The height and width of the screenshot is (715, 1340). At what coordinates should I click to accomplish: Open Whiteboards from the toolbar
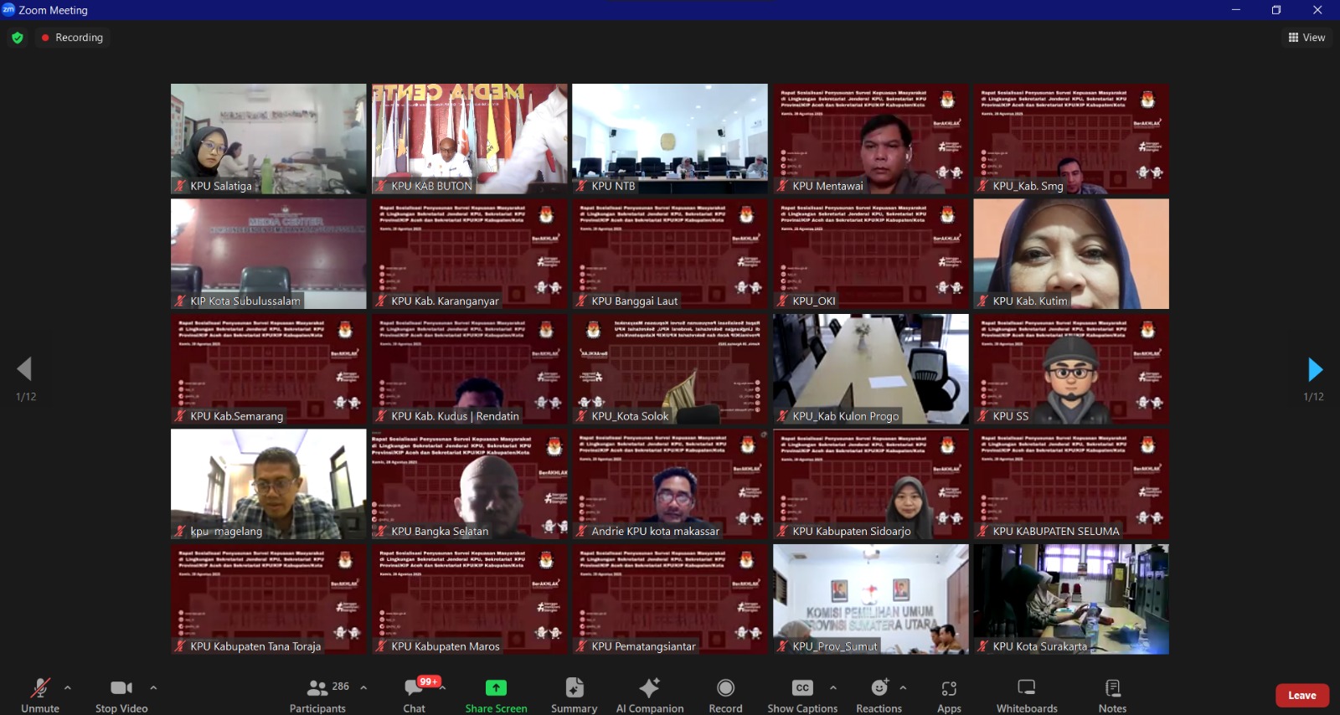click(x=1026, y=688)
